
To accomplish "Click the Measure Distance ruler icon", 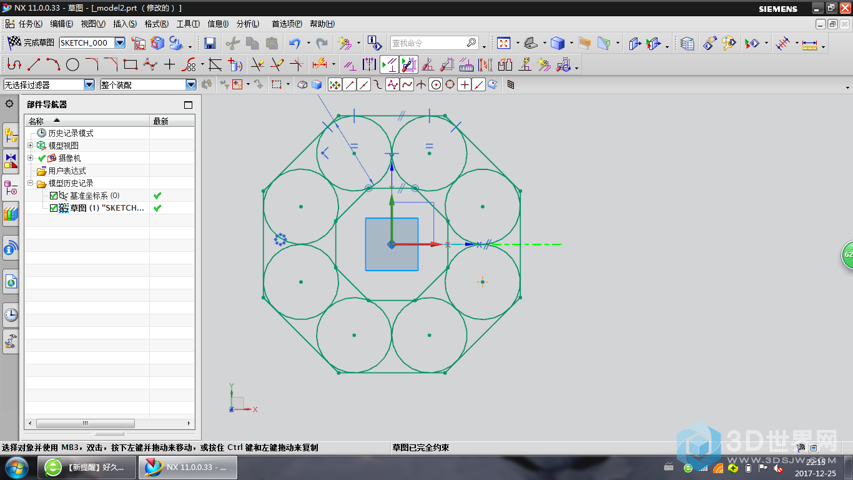I will point(810,44).
